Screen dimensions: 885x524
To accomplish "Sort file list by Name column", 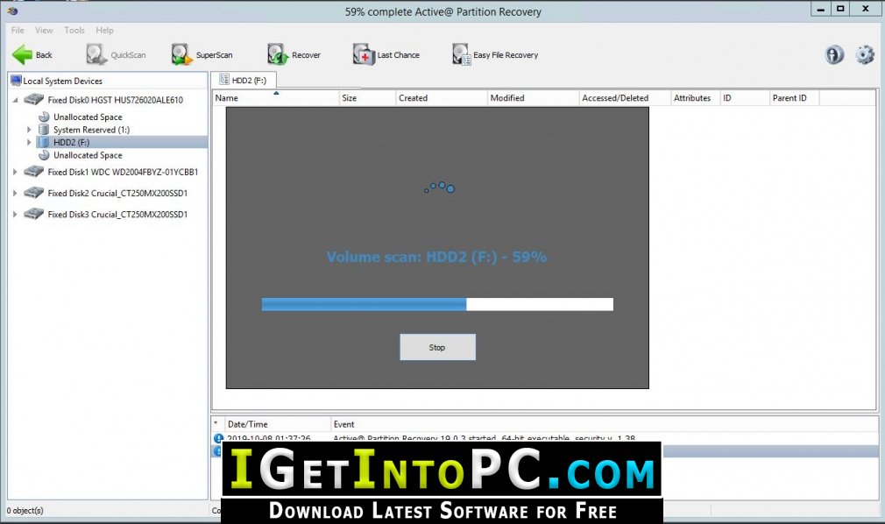I will [276, 97].
